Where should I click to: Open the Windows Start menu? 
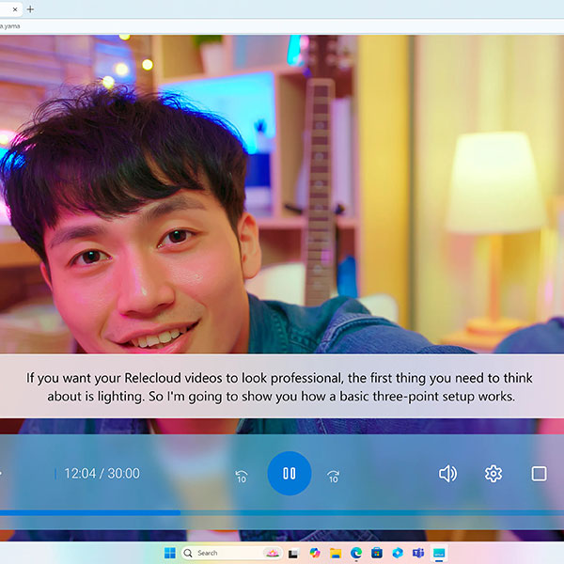170,553
